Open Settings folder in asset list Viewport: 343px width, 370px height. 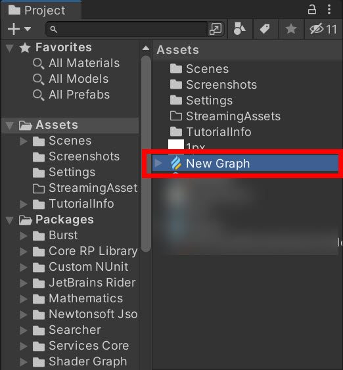(x=209, y=101)
